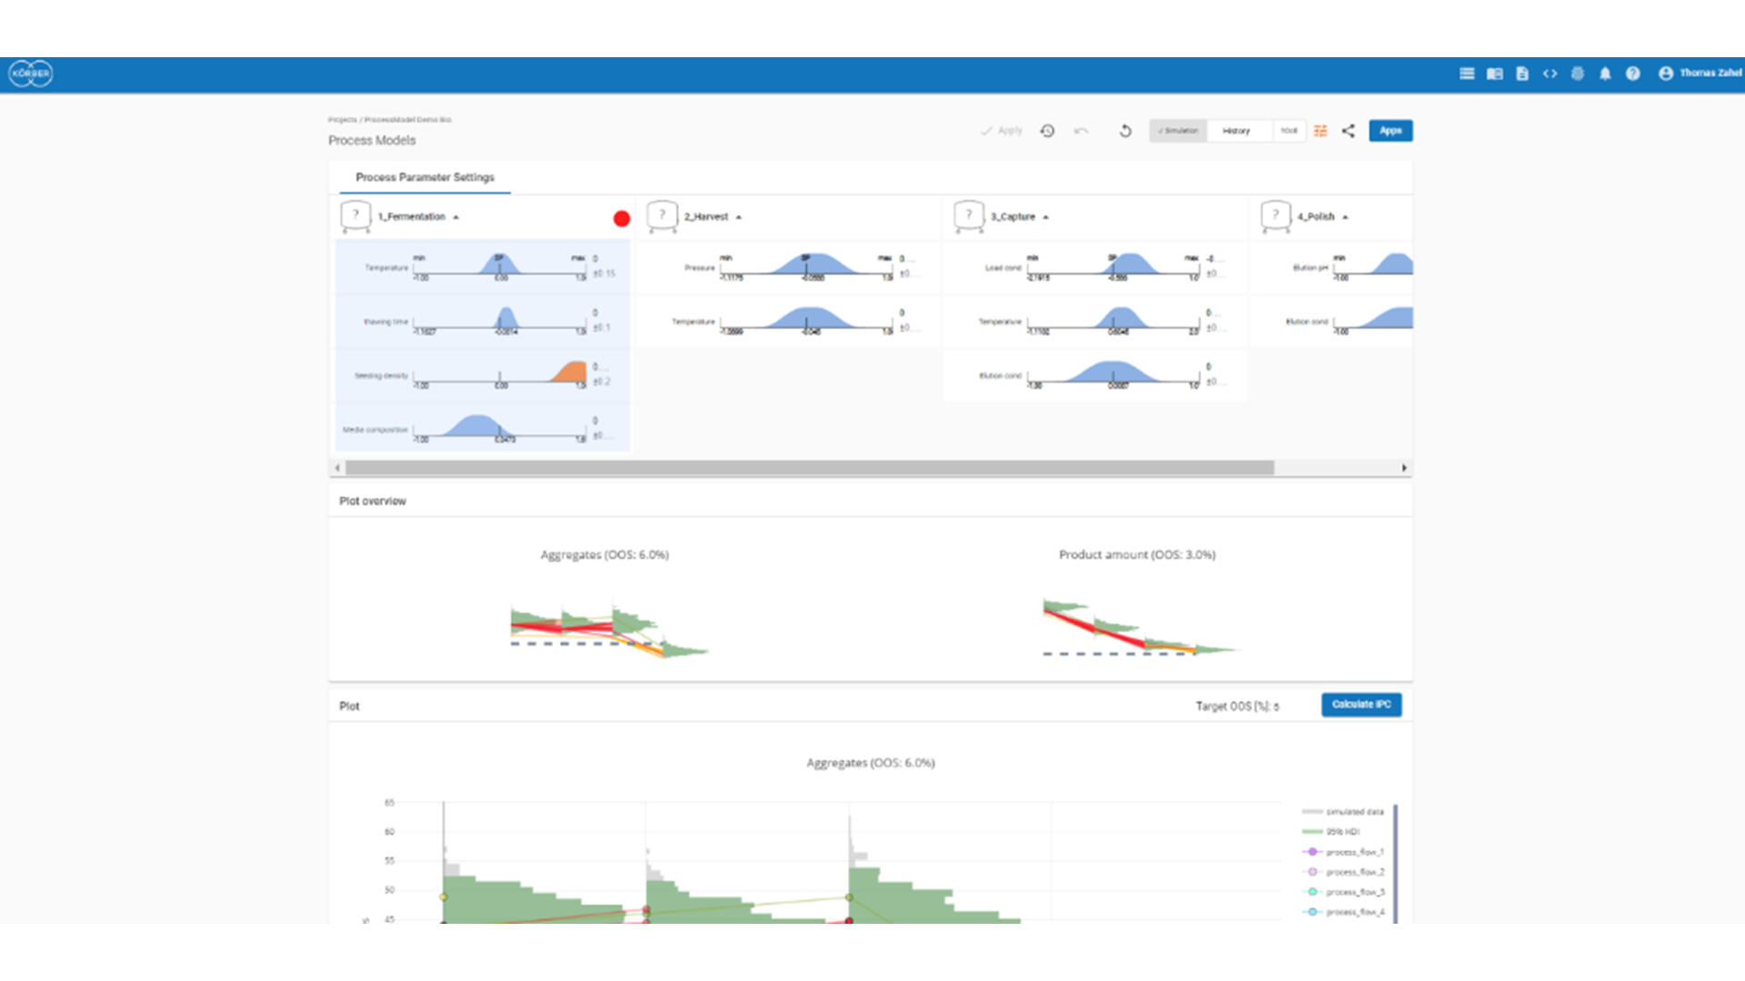1745x981 pixels.
Task: Click the code brackets icon
Action: (1550, 74)
